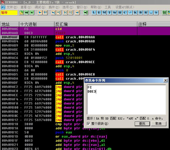Click the Step Into toolbar icon
This screenshot has width=170, height=150.
click(x=53, y=13)
